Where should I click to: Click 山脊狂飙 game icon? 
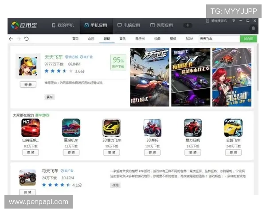tap(31, 128)
